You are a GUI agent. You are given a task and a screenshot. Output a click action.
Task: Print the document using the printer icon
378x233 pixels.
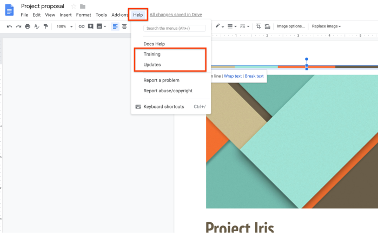click(x=28, y=26)
